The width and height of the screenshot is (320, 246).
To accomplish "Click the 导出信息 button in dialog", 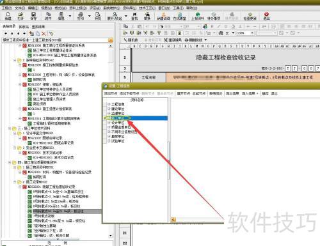I will tap(232, 93).
